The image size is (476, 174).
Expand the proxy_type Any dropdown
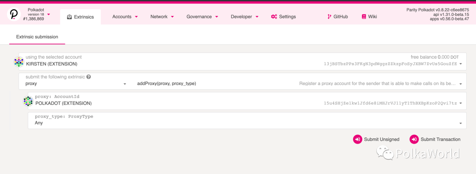[x=247, y=121]
